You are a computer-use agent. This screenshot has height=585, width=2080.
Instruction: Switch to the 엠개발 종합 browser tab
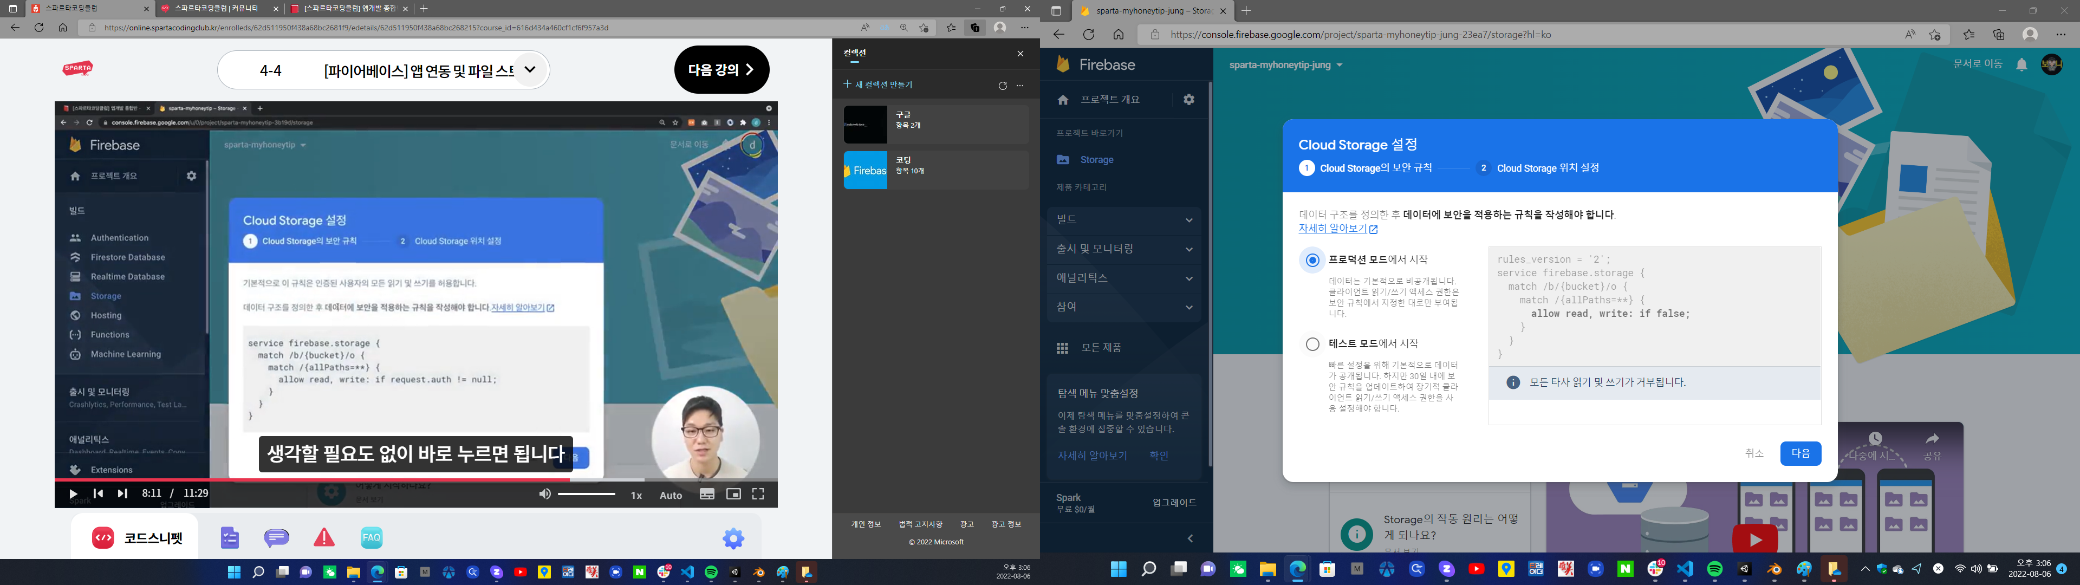348,9
